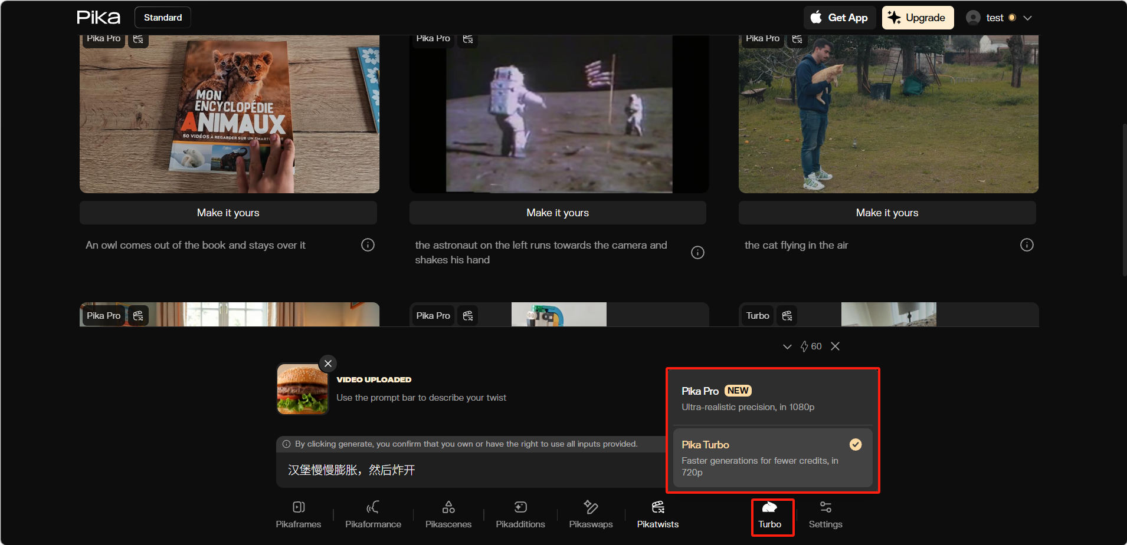The image size is (1127, 545).
Task: Click the uploaded burger thumbnail
Action: (302, 389)
